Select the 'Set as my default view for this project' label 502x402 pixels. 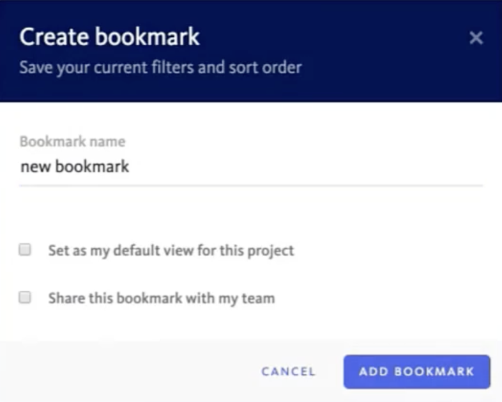click(x=171, y=251)
